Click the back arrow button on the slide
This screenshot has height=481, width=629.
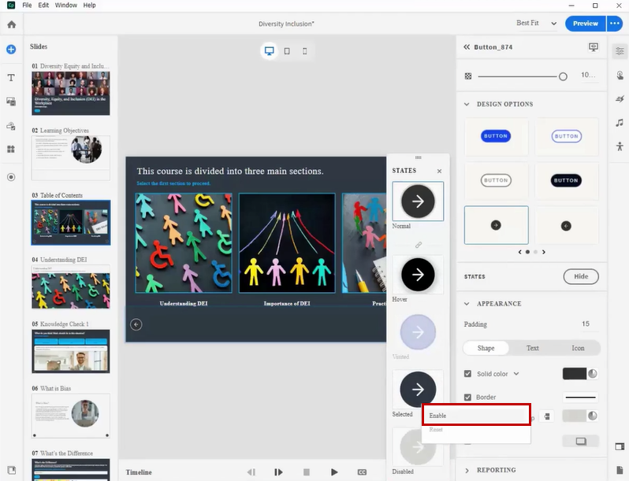[136, 324]
